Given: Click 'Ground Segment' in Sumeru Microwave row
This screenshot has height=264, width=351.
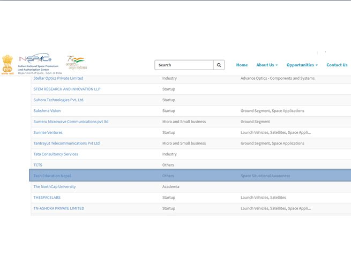Looking at the screenshot, I should (255, 122).
